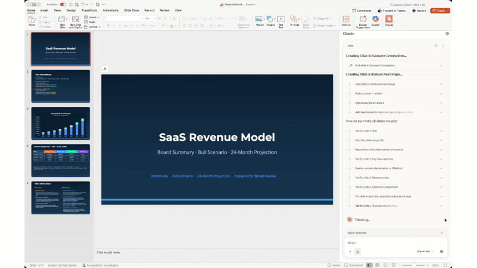Viewport: 477px width, 268px height.
Task: Toggle Normal view button in status bar
Action: click(369, 265)
